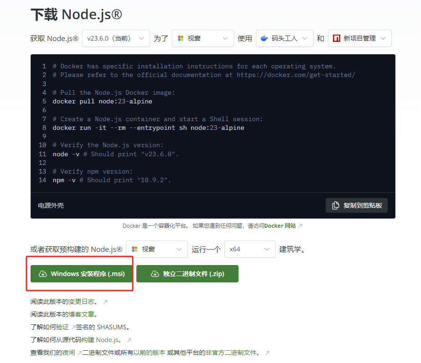Click the Windows logo in prebuilt 视窗 dropdown

click(x=135, y=249)
